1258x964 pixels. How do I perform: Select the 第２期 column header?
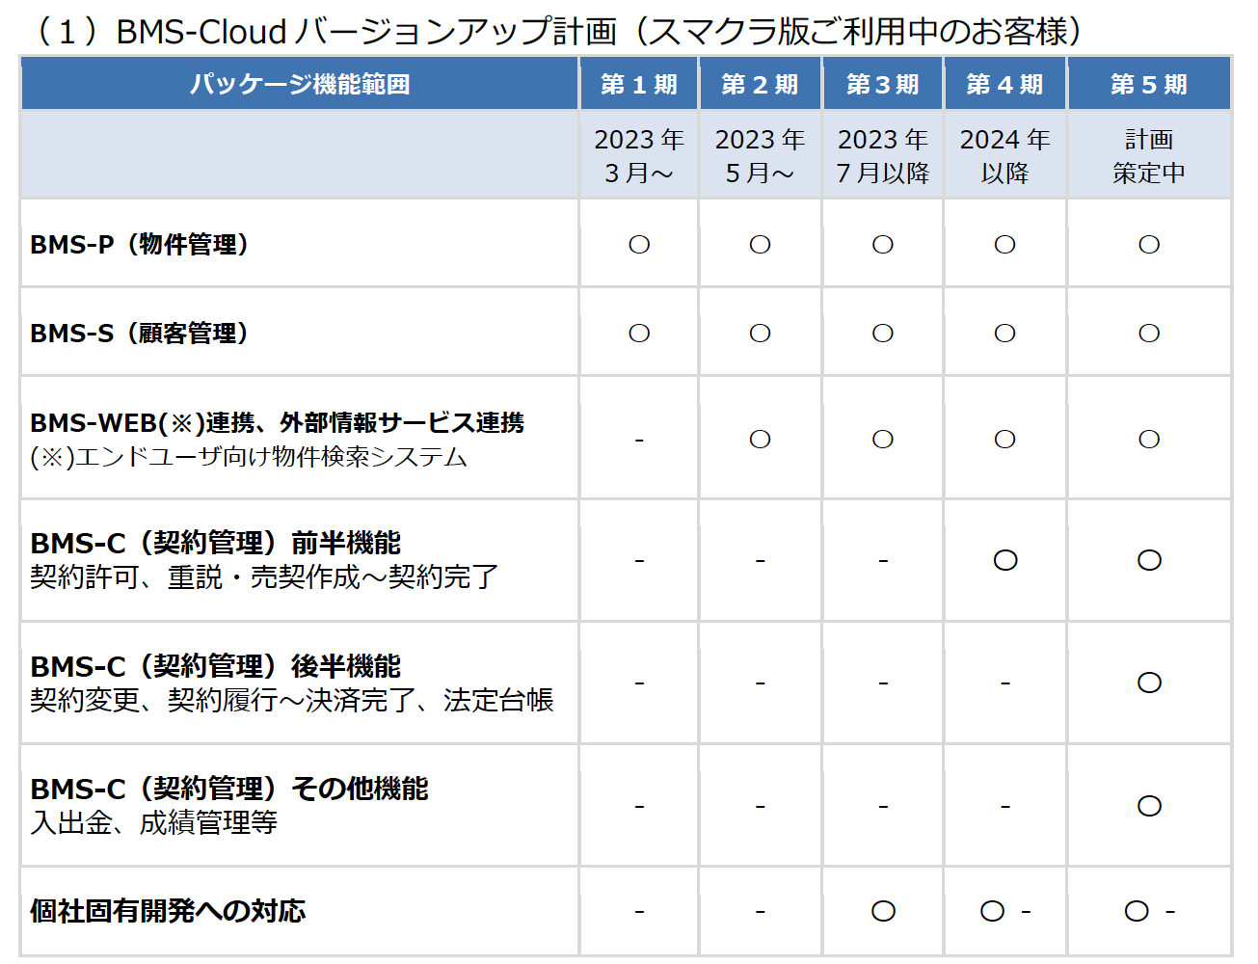760,85
